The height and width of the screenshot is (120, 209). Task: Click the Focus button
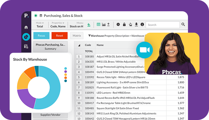(41, 36)
